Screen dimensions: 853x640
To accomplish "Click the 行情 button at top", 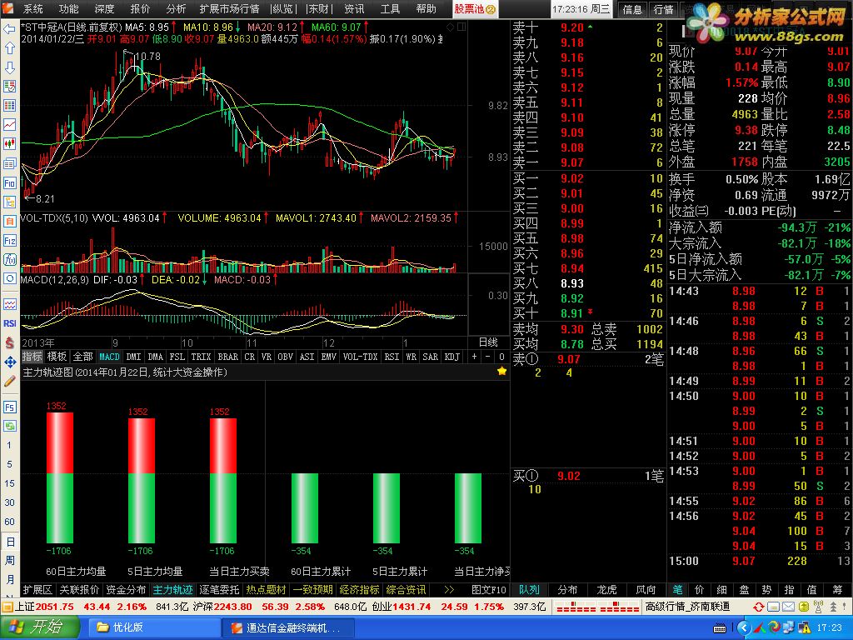I will coord(663,9).
